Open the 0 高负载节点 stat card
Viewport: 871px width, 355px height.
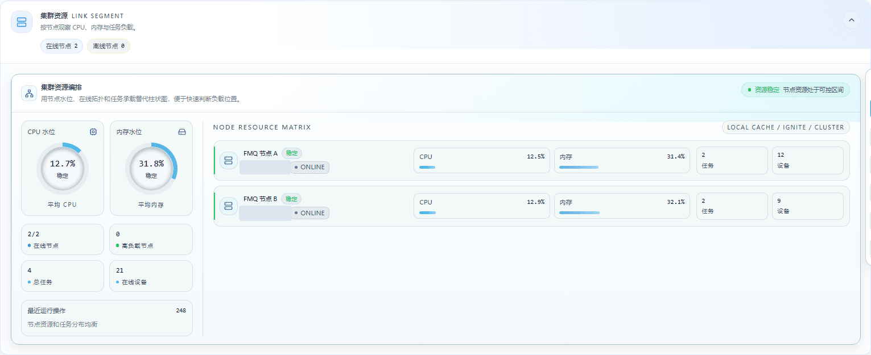point(151,239)
